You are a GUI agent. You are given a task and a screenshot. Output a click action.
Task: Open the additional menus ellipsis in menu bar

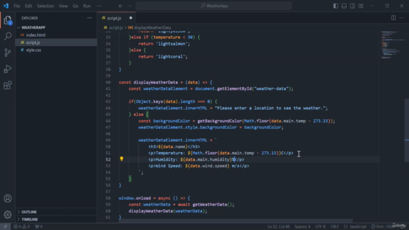pos(99,6)
